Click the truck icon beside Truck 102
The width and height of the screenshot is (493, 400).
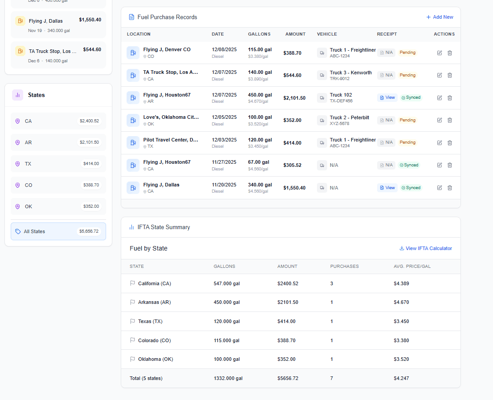(322, 97)
